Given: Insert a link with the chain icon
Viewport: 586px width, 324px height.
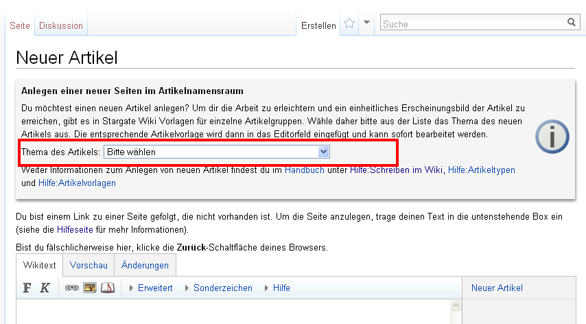Looking at the screenshot, I should tap(72, 288).
